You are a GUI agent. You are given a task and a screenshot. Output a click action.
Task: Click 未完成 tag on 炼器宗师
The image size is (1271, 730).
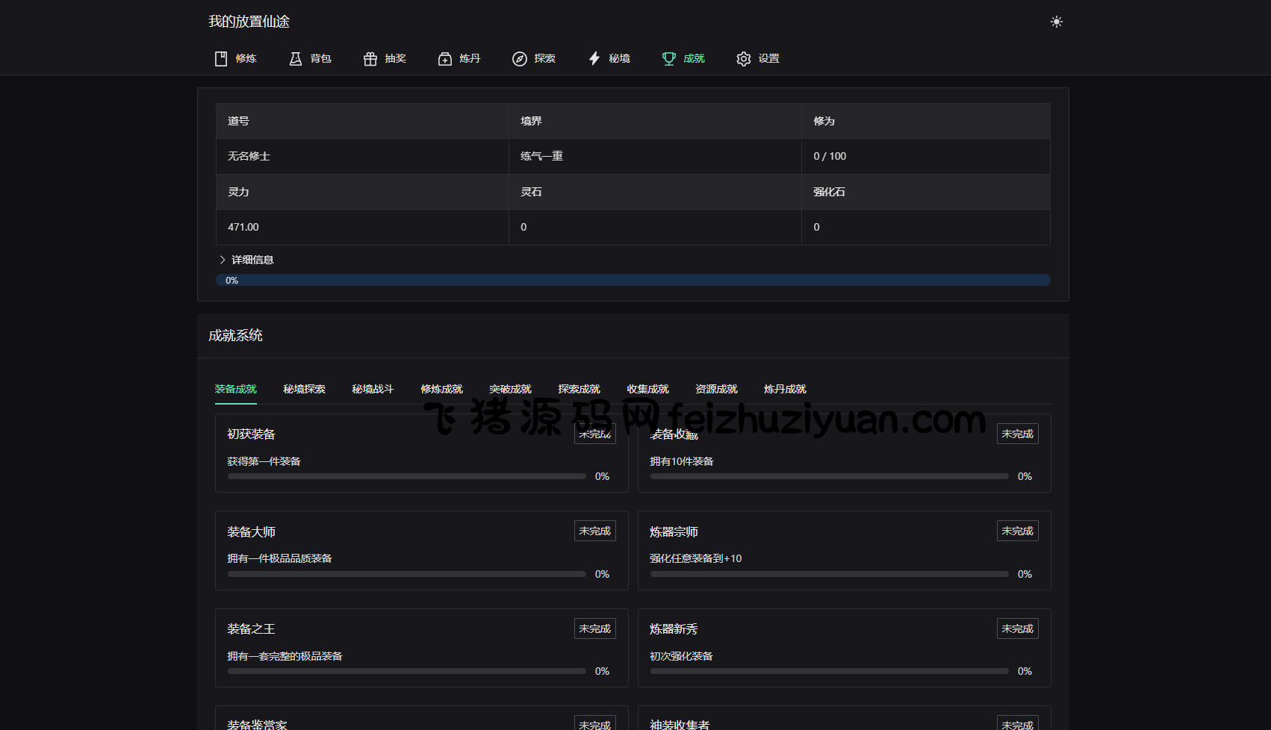(1017, 531)
